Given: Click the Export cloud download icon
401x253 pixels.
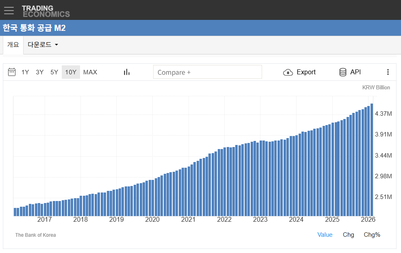Looking at the screenshot, I should coord(288,72).
